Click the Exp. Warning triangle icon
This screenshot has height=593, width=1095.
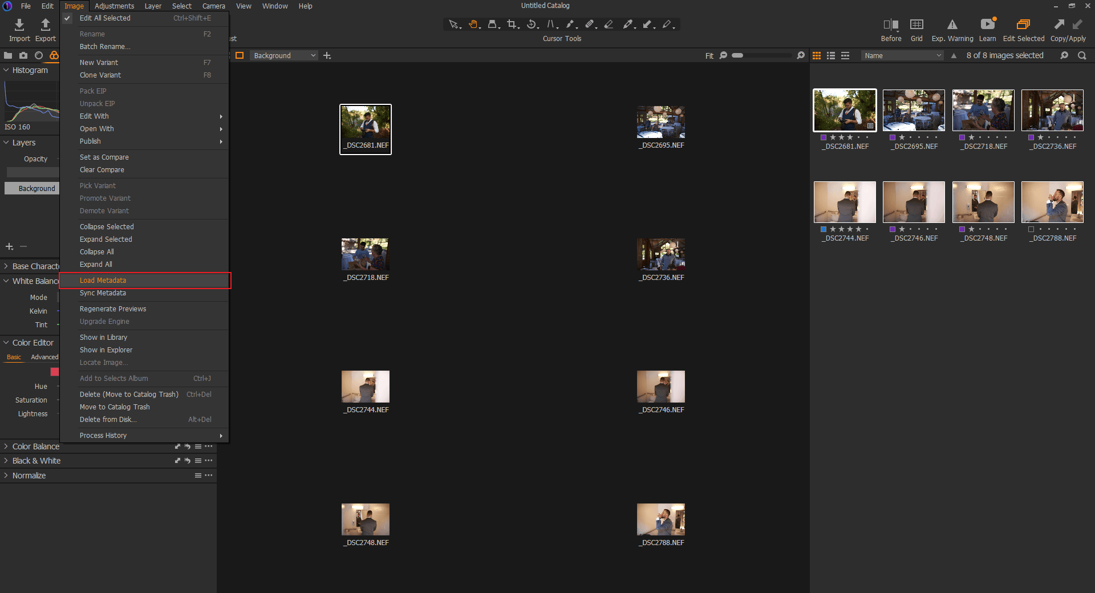(x=952, y=25)
